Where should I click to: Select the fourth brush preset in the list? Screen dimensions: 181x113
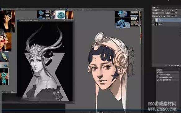pos(168,80)
